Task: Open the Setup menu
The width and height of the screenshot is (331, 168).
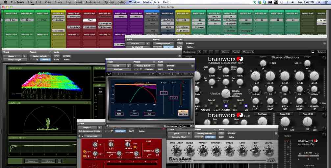Action: [122, 2]
